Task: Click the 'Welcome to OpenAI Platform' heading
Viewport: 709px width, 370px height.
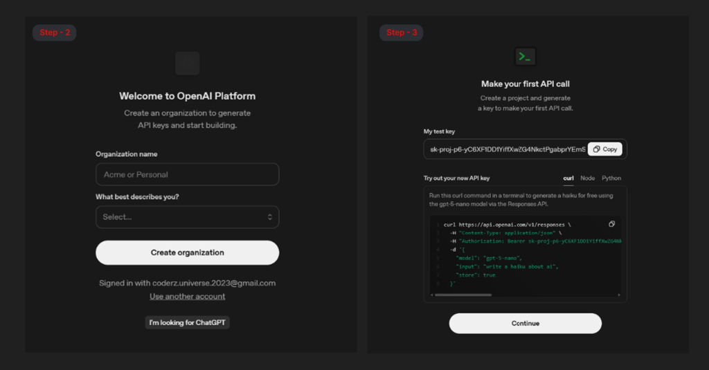Action: point(187,96)
